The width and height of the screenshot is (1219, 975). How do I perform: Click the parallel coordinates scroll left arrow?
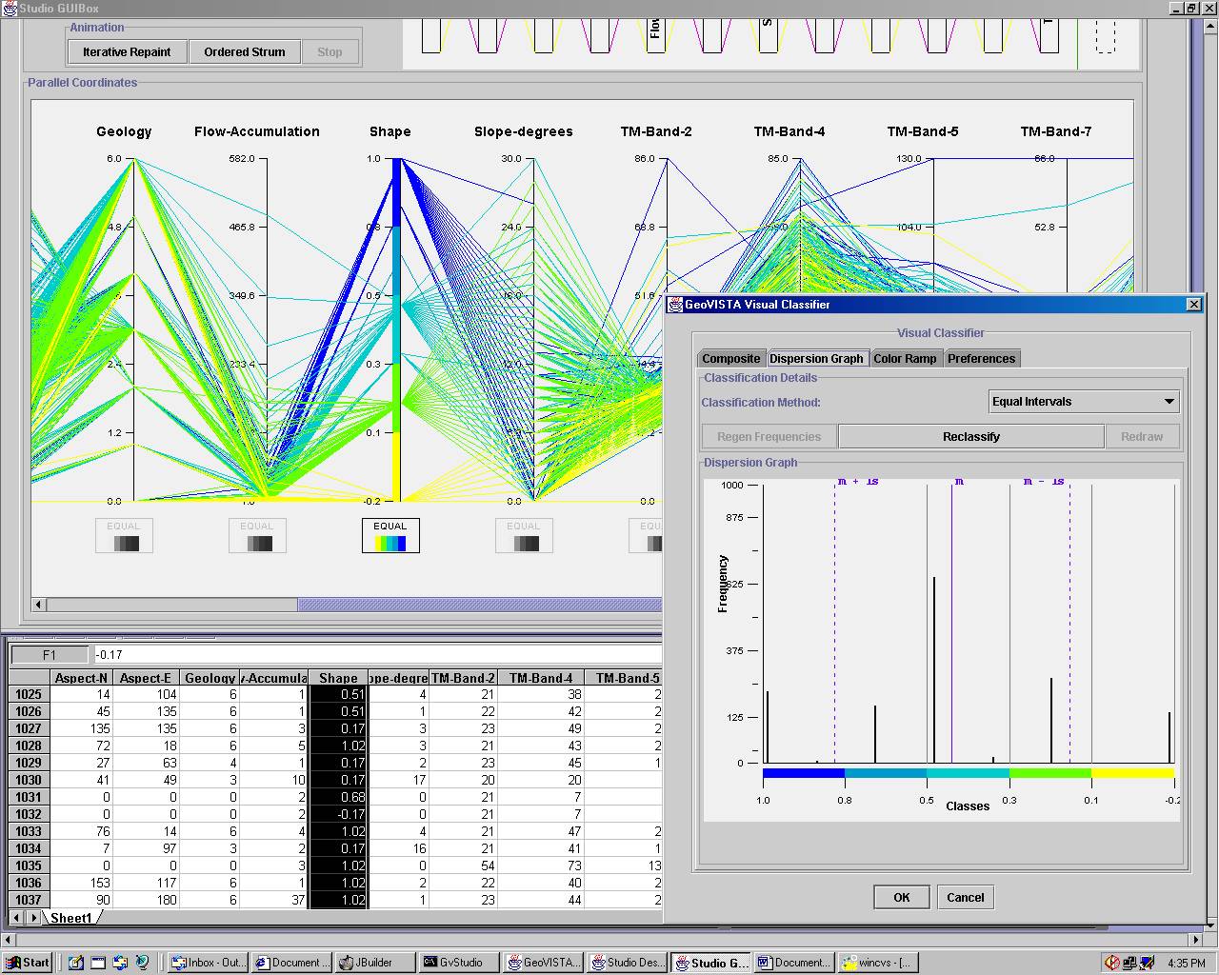point(39,605)
